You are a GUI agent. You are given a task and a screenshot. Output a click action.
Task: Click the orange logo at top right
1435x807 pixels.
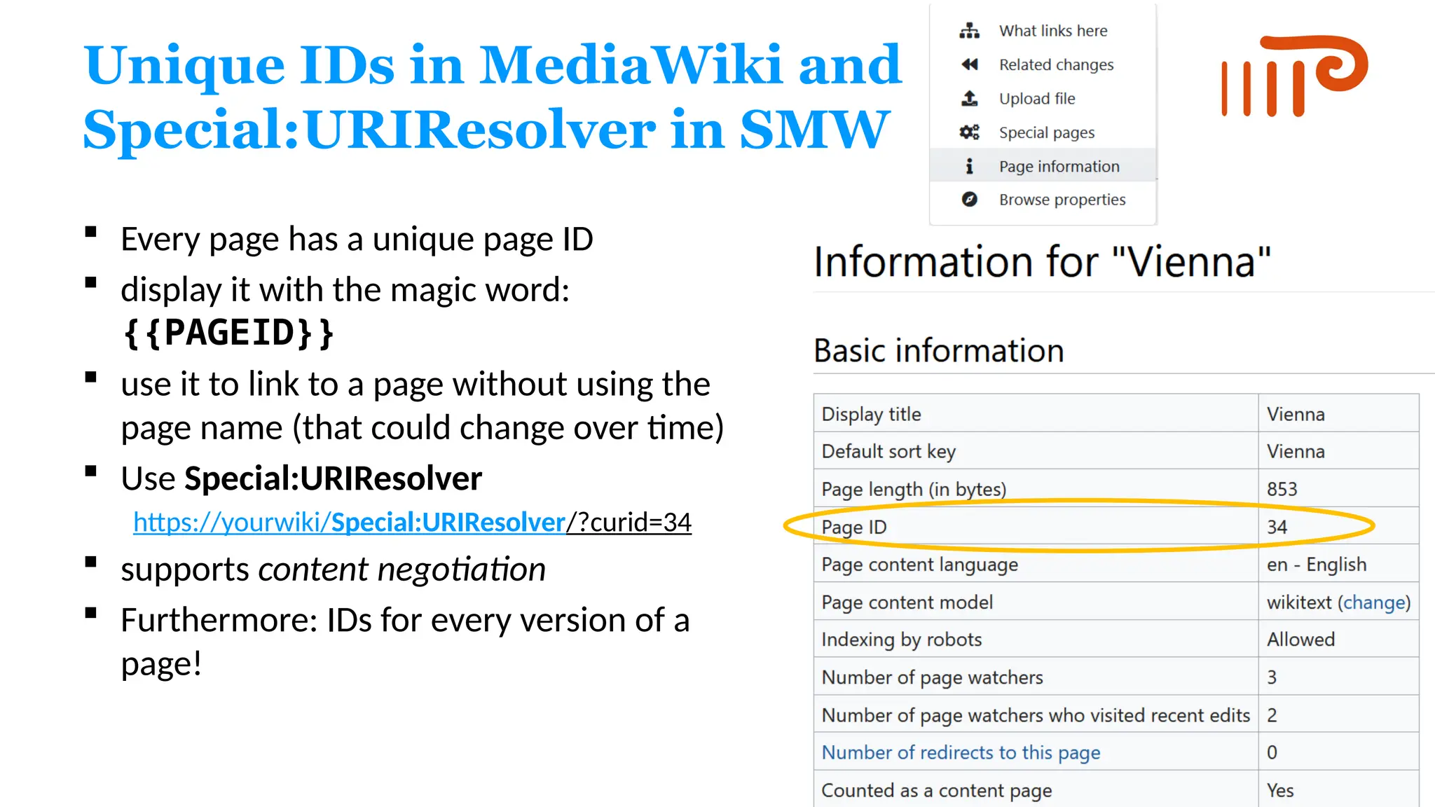tap(1294, 76)
